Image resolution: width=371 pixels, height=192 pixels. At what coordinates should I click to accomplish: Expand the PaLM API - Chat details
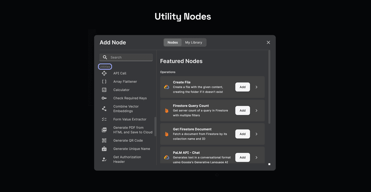256,157
